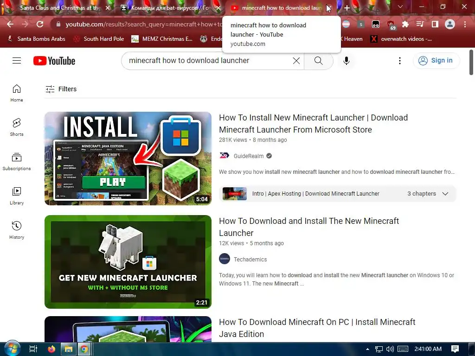Open the network tray icon
This screenshot has width=475, height=356.
(379, 350)
